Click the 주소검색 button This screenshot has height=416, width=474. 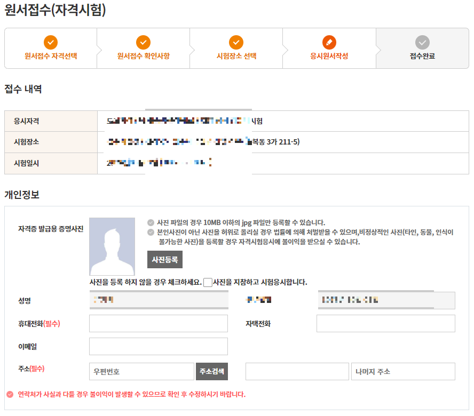point(212,371)
